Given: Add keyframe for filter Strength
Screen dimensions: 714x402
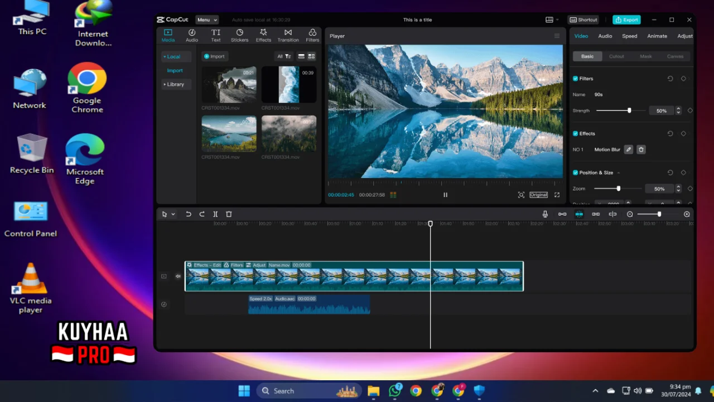Looking at the screenshot, I should (x=690, y=111).
